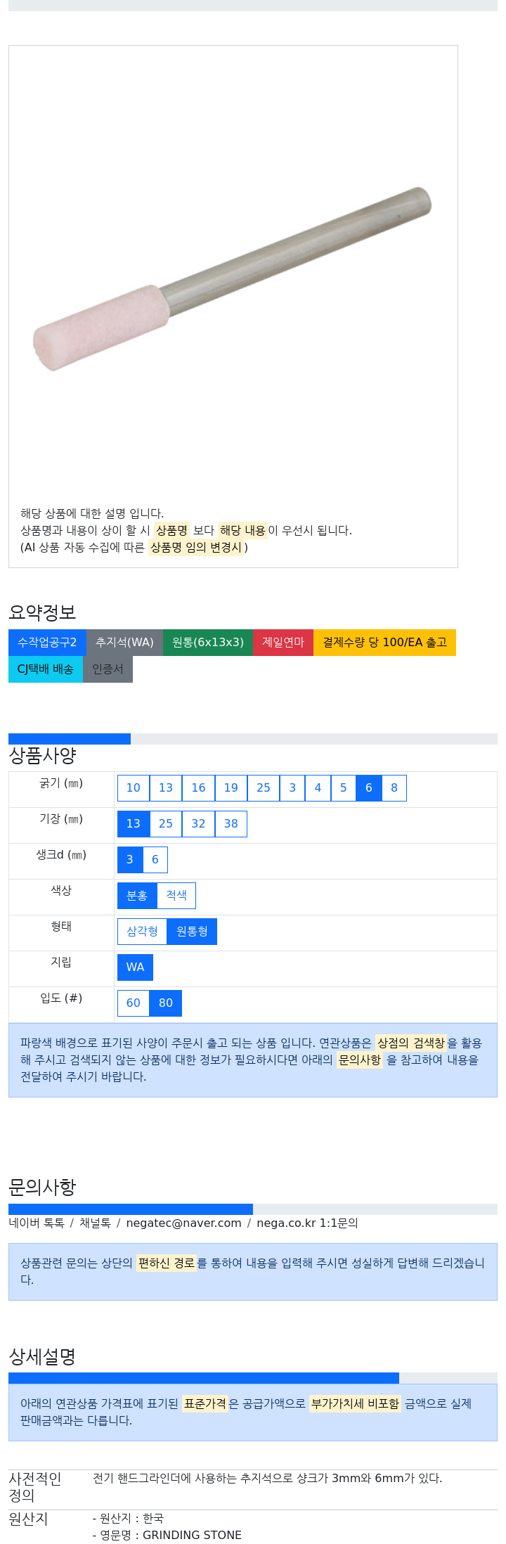Select the 적색 color option
This screenshot has height=1544, width=506.
pyautogui.click(x=176, y=896)
